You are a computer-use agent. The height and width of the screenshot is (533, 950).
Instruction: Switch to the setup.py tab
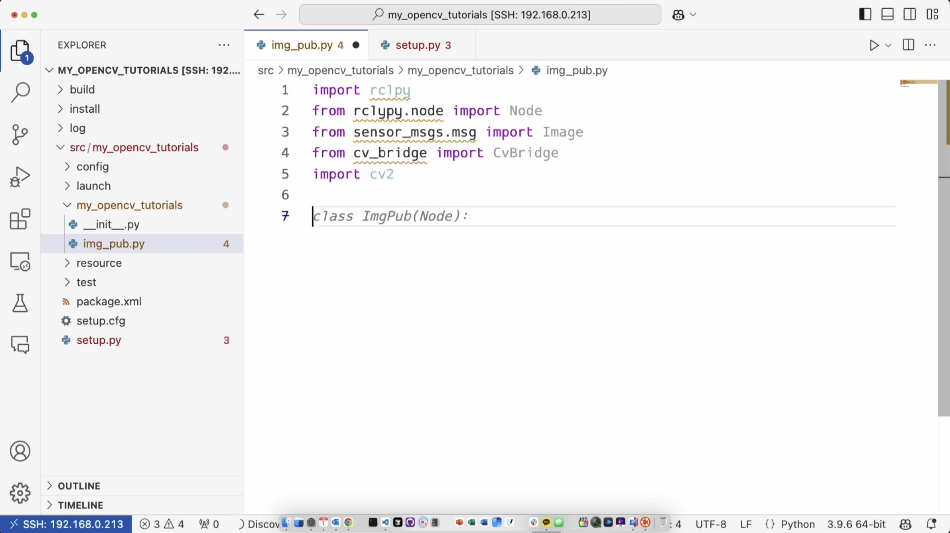(x=417, y=45)
